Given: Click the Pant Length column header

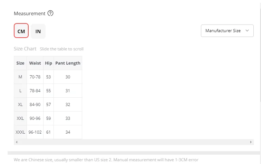Looking at the screenshot, I should click(68, 63).
